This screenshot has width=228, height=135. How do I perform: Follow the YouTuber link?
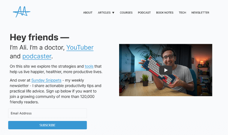pos(80,47)
